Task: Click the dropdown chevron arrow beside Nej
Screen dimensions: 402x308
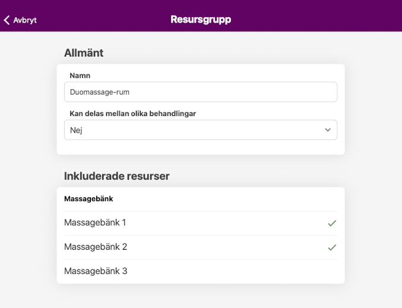Action: (328, 130)
